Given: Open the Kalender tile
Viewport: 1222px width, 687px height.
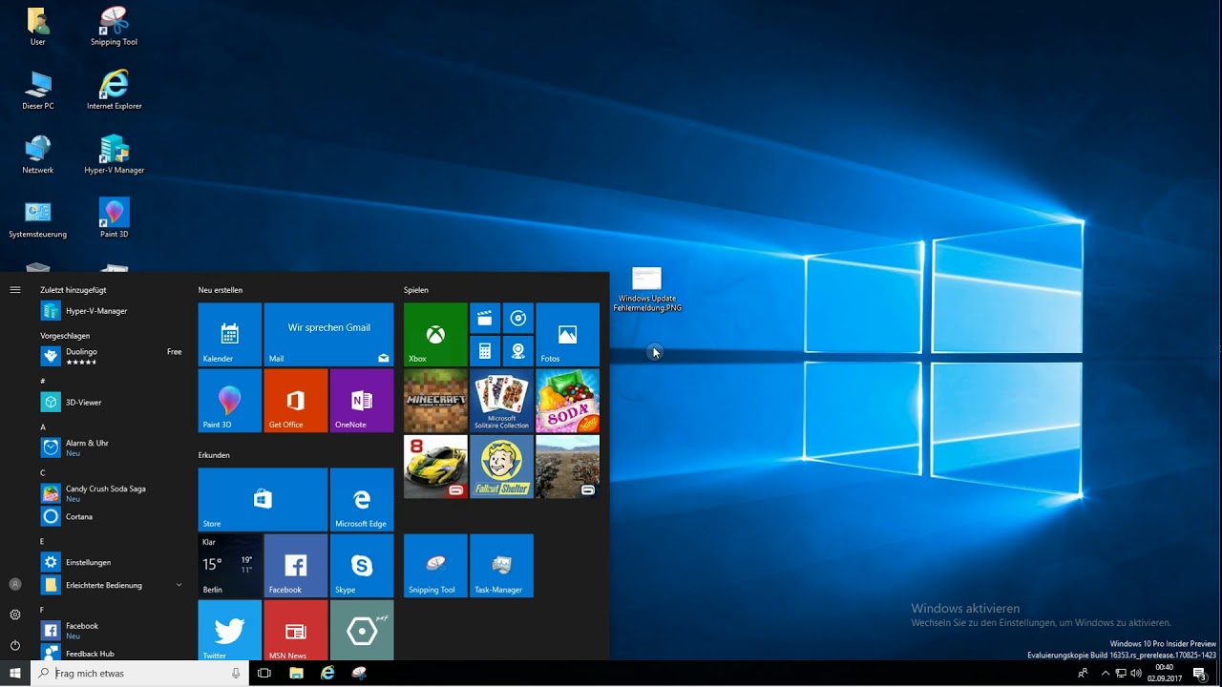Looking at the screenshot, I should [x=229, y=334].
